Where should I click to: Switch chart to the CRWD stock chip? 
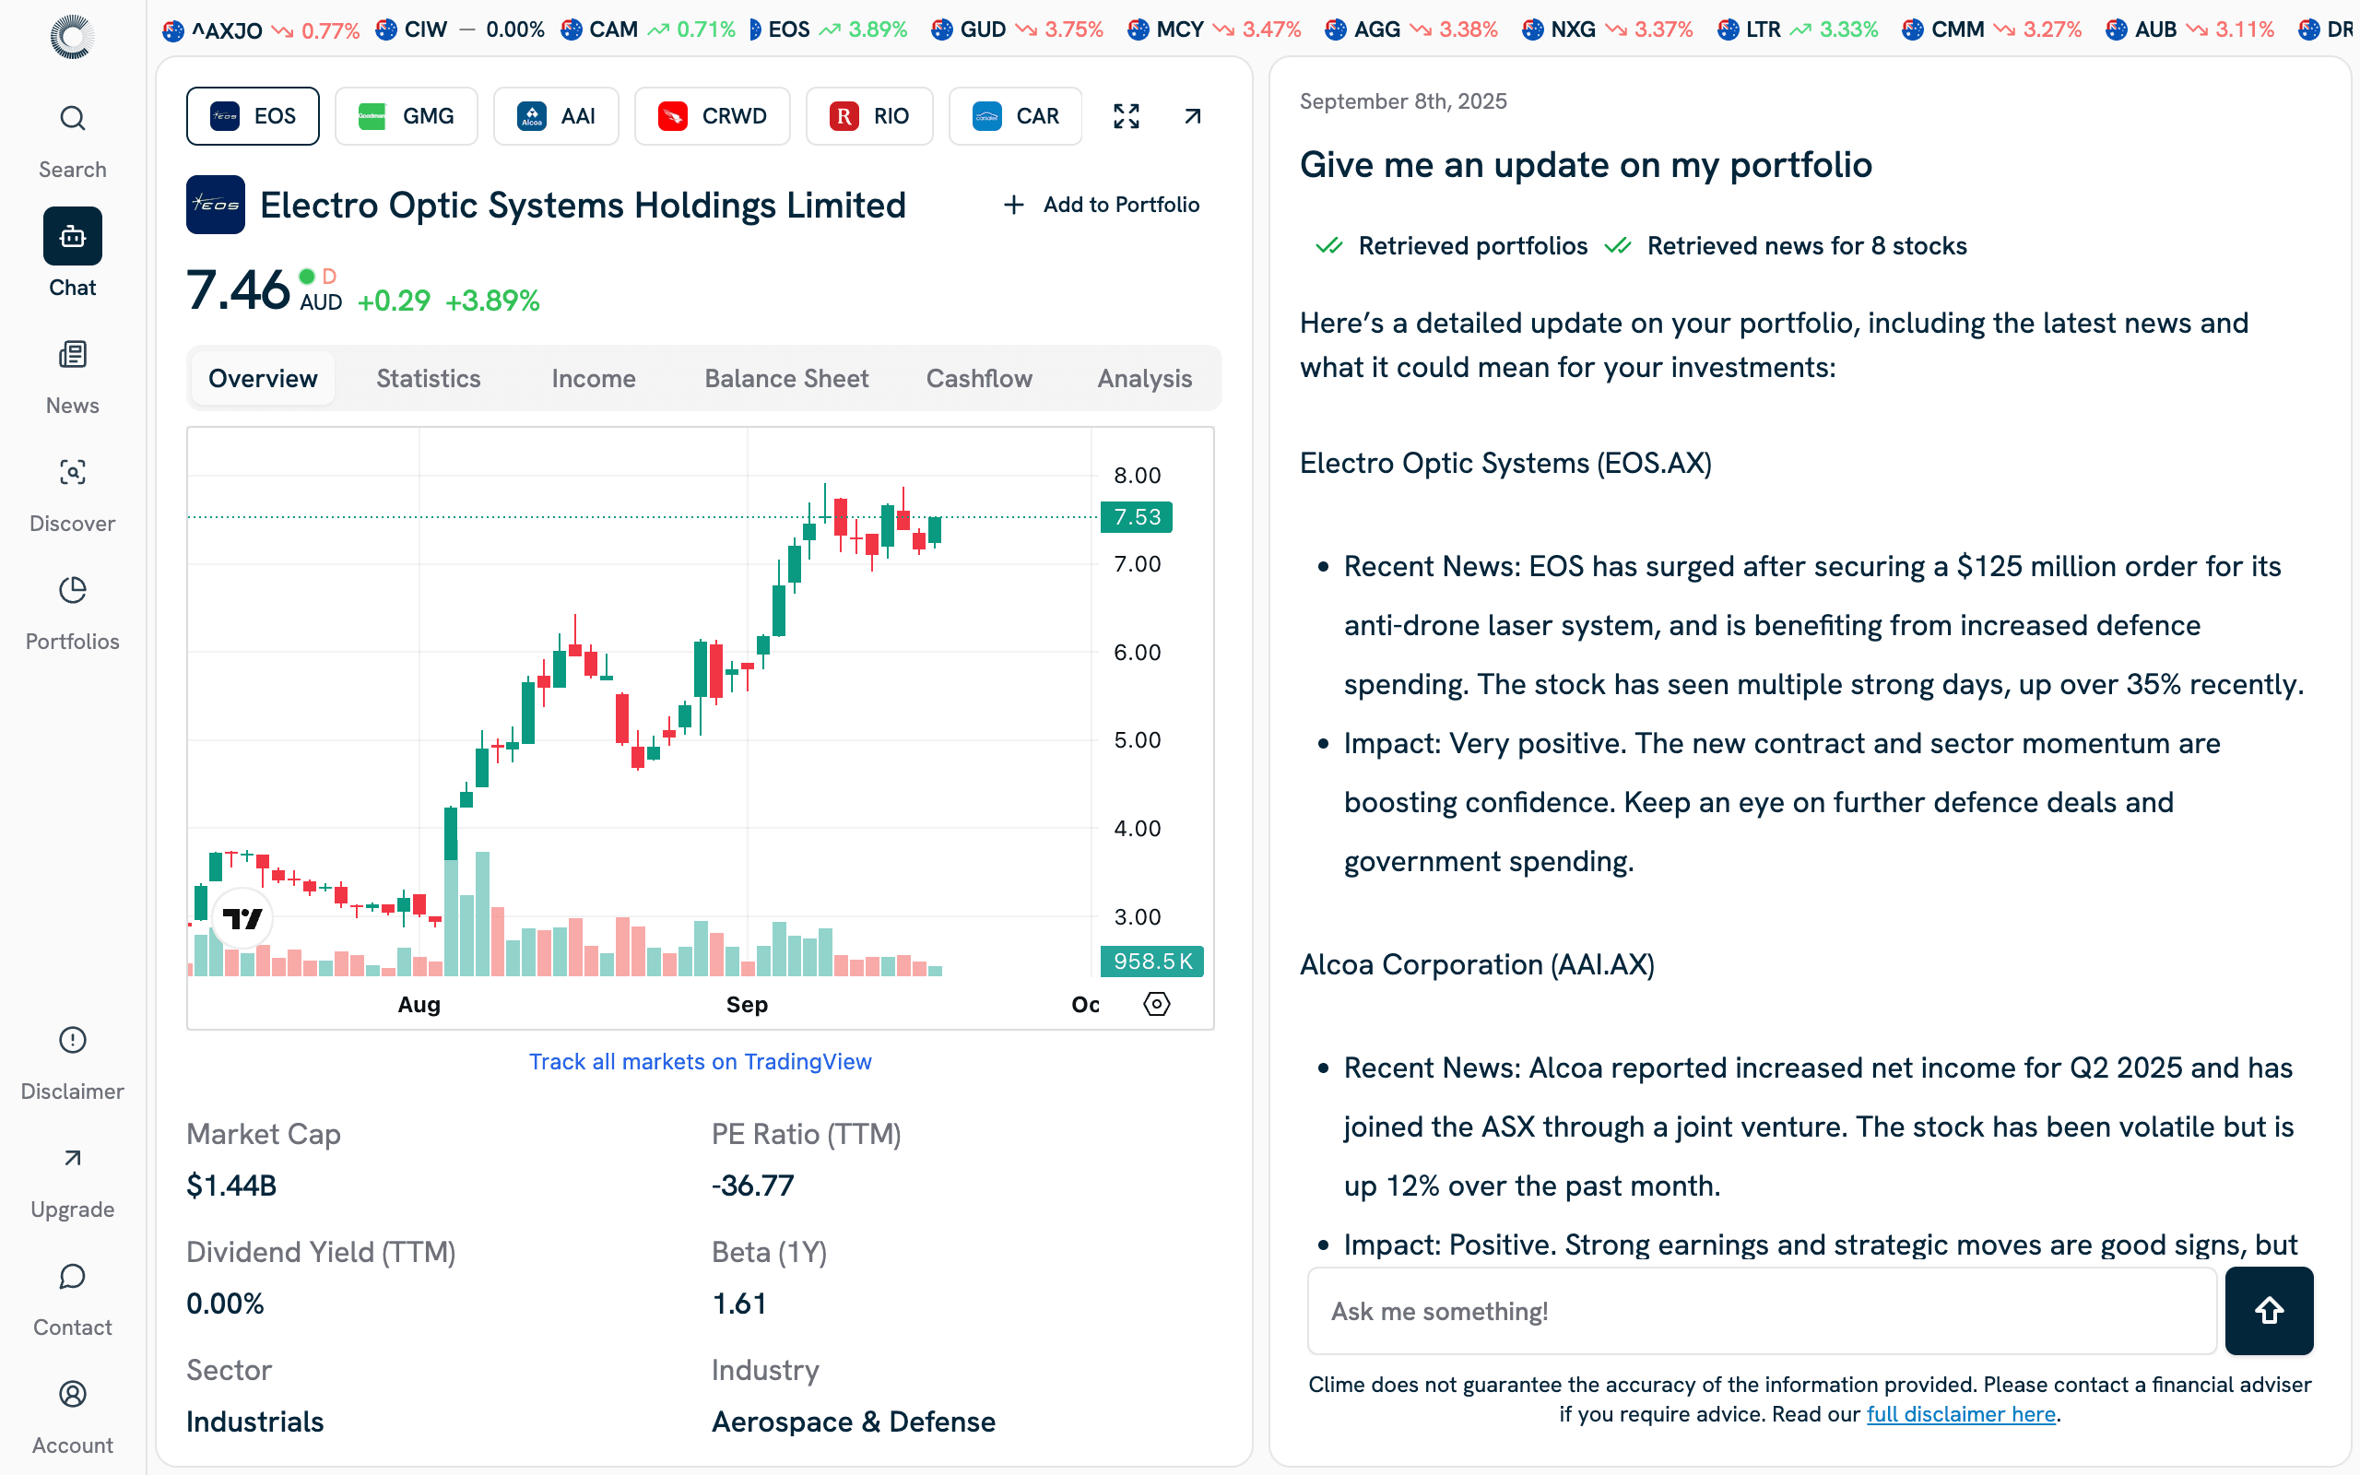[x=713, y=115]
